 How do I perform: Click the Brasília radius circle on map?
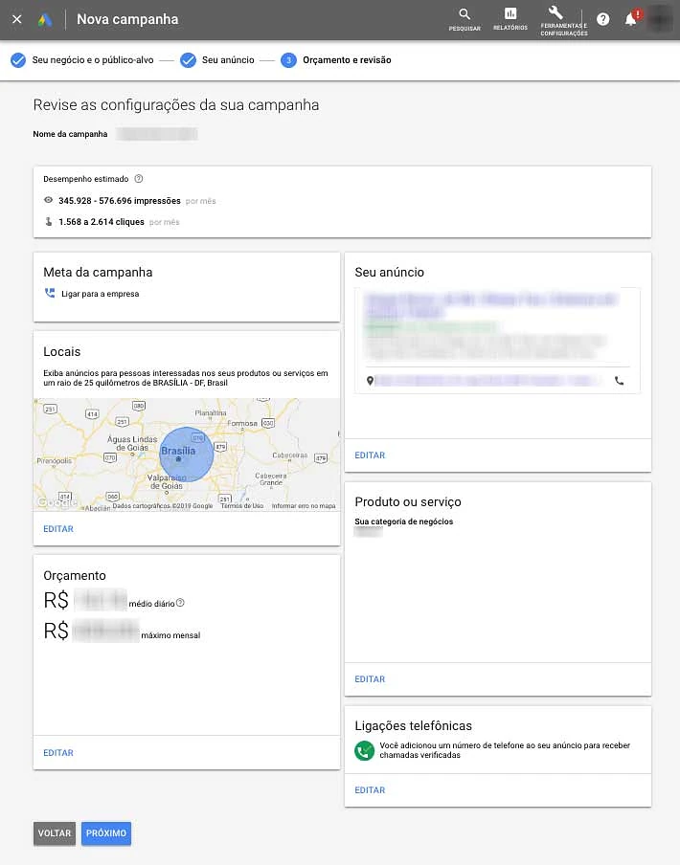click(x=187, y=454)
